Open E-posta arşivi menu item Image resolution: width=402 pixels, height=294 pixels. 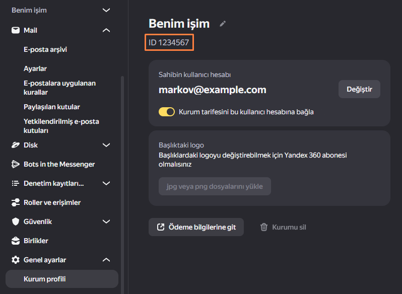pyautogui.click(x=45, y=49)
